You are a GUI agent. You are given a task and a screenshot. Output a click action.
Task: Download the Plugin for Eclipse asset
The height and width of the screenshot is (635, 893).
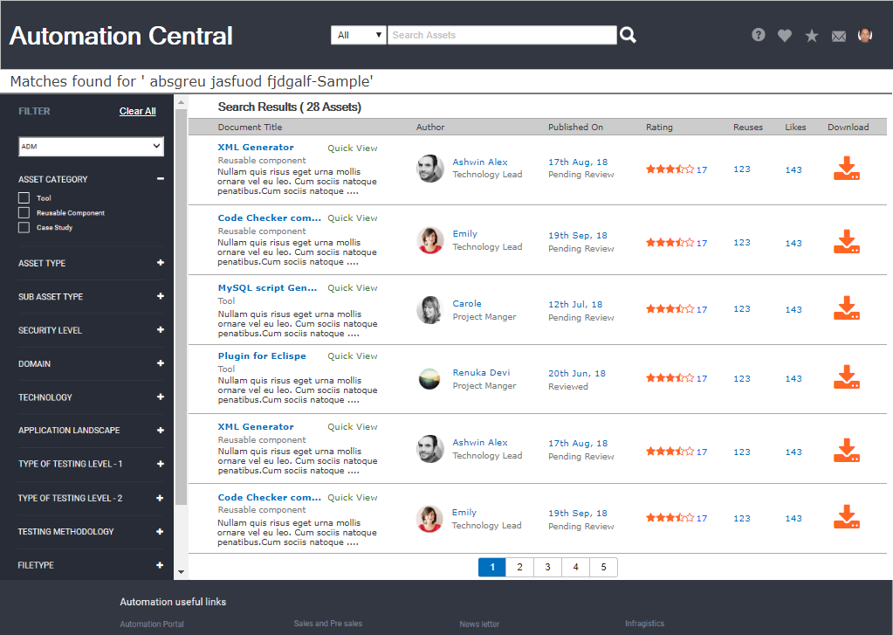point(847,377)
